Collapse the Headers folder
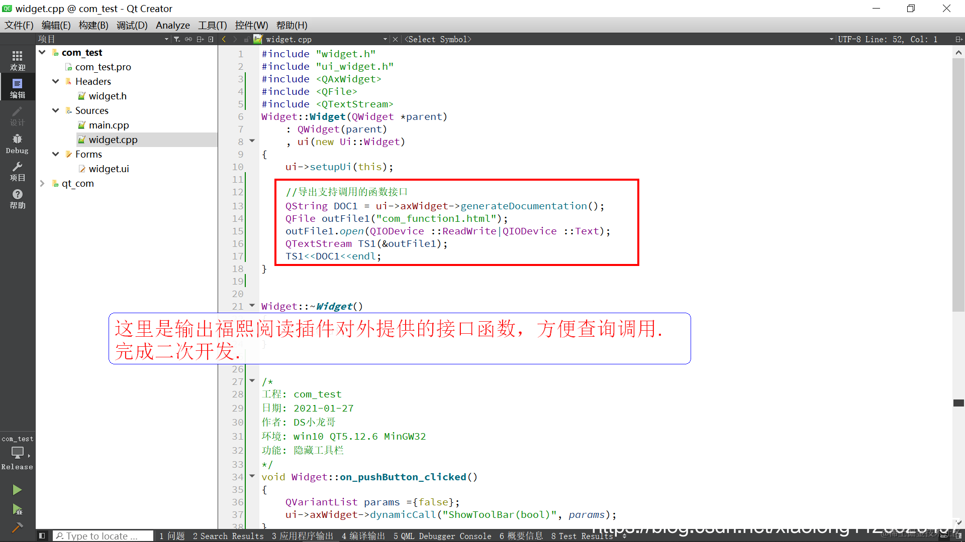 [56, 81]
